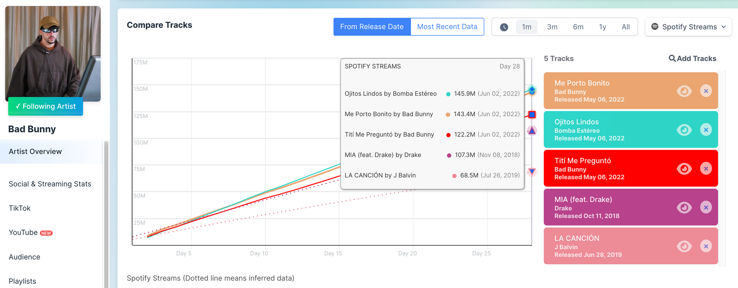
Task: Switch to Most Recent Data view
Action: pos(447,27)
